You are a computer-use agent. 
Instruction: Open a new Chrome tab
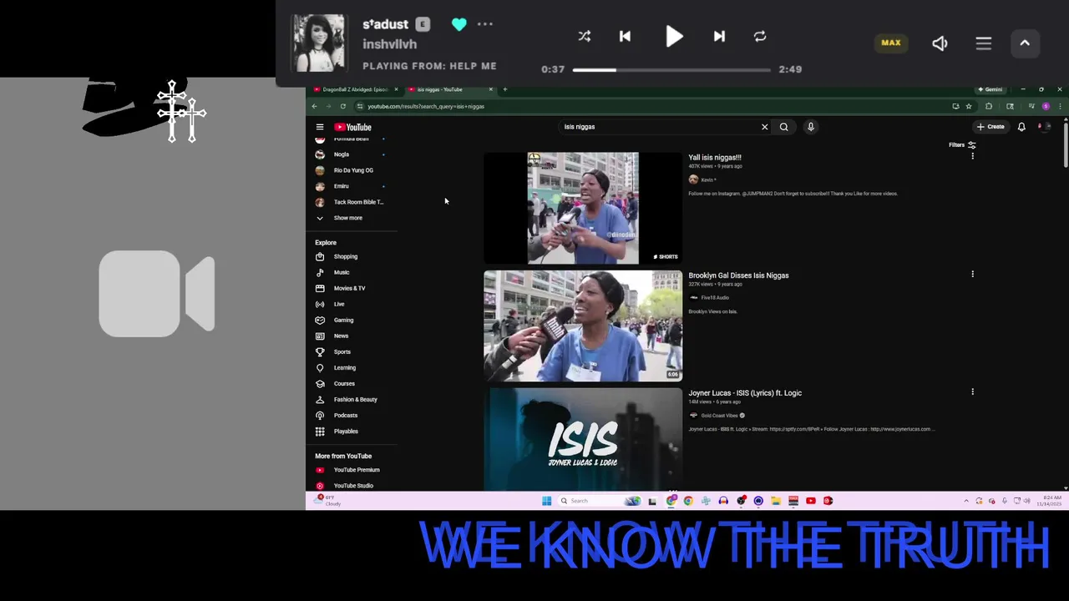coord(504,89)
